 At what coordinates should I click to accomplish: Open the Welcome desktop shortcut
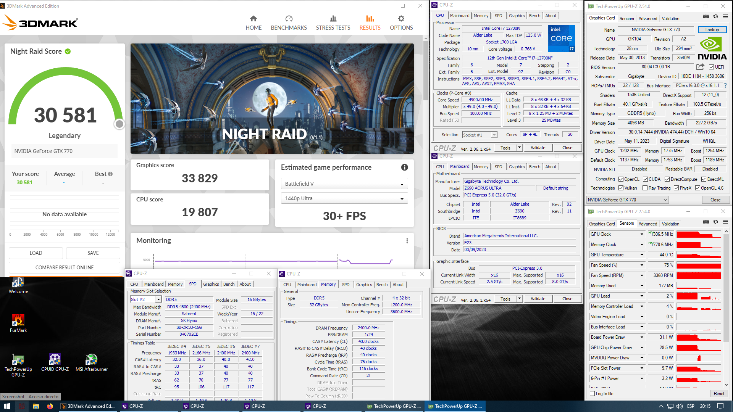18,286
